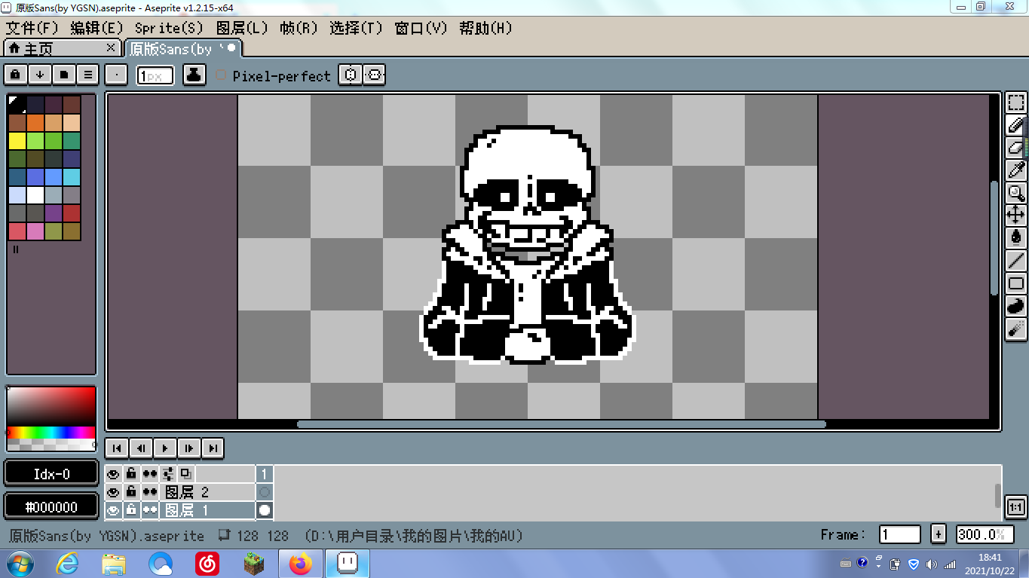
Task: Click the 1:1 preview button
Action: [x=1016, y=507]
